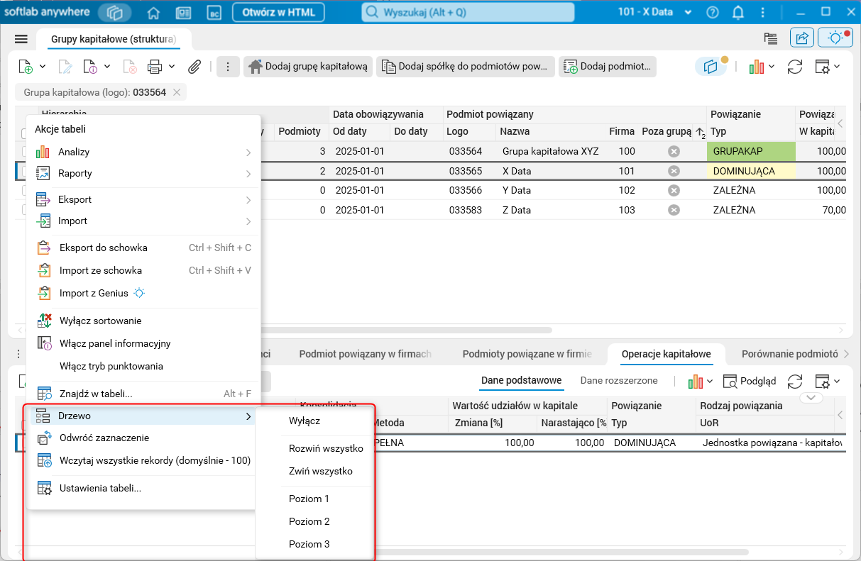Switch to Podmioty powiązane w firmie tab
Image resolution: width=861 pixels, height=561 pixels.
527,354
